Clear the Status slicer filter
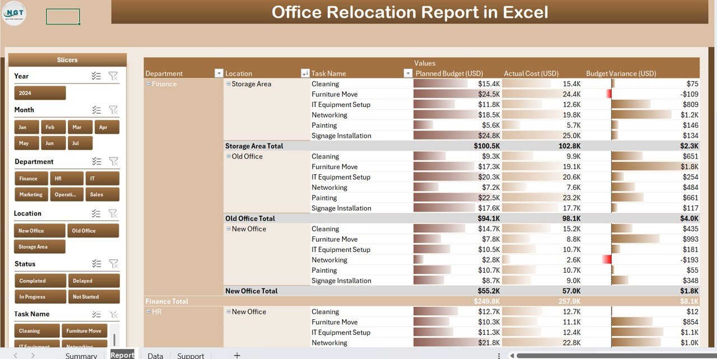The image size is (717, 359). tap(113, 264)
